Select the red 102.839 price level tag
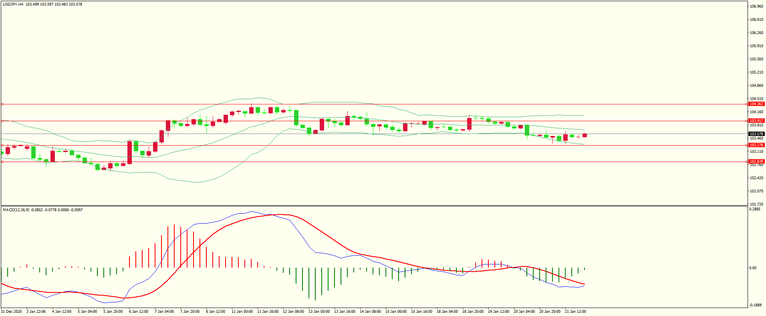Screen dimensions: 766x316 click(x=756, y=162)
